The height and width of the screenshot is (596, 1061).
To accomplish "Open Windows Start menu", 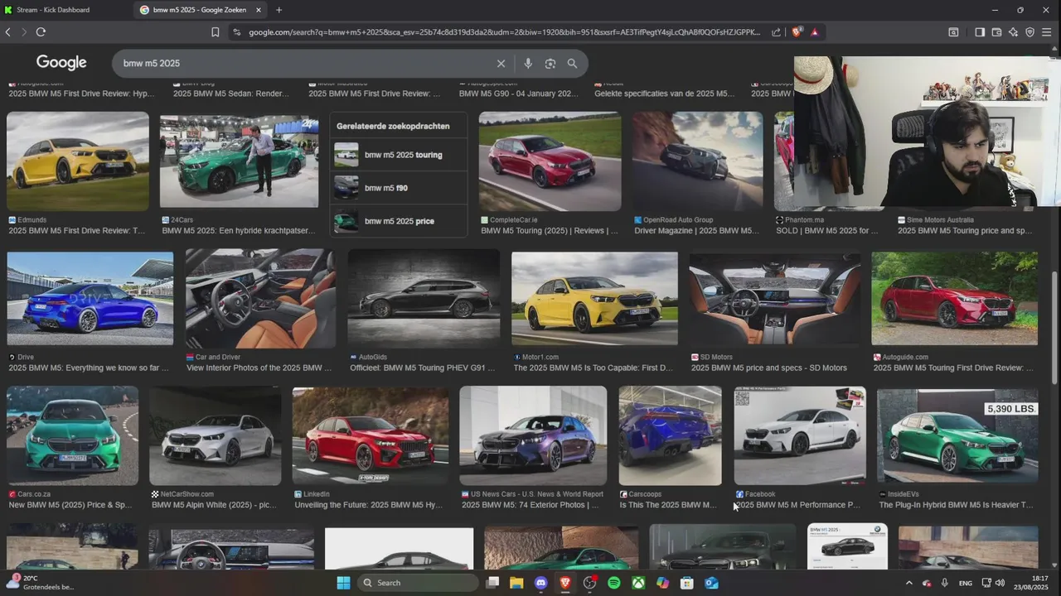I will [343, 583].
